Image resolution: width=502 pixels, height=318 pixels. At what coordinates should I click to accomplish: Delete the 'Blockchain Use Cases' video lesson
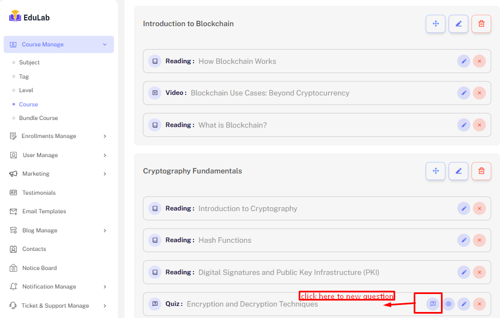pyautogui.click(x=479, y=93)
